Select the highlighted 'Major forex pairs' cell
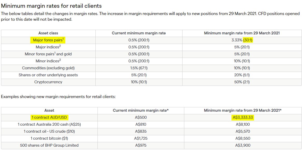The height and width of the screenshot is (150, 302). coord(48,40)
